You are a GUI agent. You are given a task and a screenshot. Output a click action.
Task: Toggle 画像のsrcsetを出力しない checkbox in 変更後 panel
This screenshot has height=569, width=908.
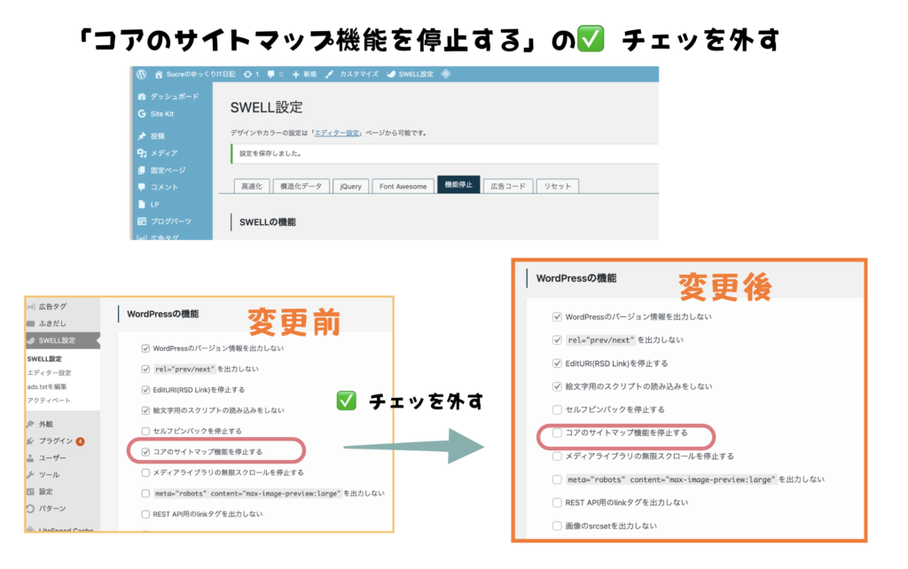(x=557, y=526)
